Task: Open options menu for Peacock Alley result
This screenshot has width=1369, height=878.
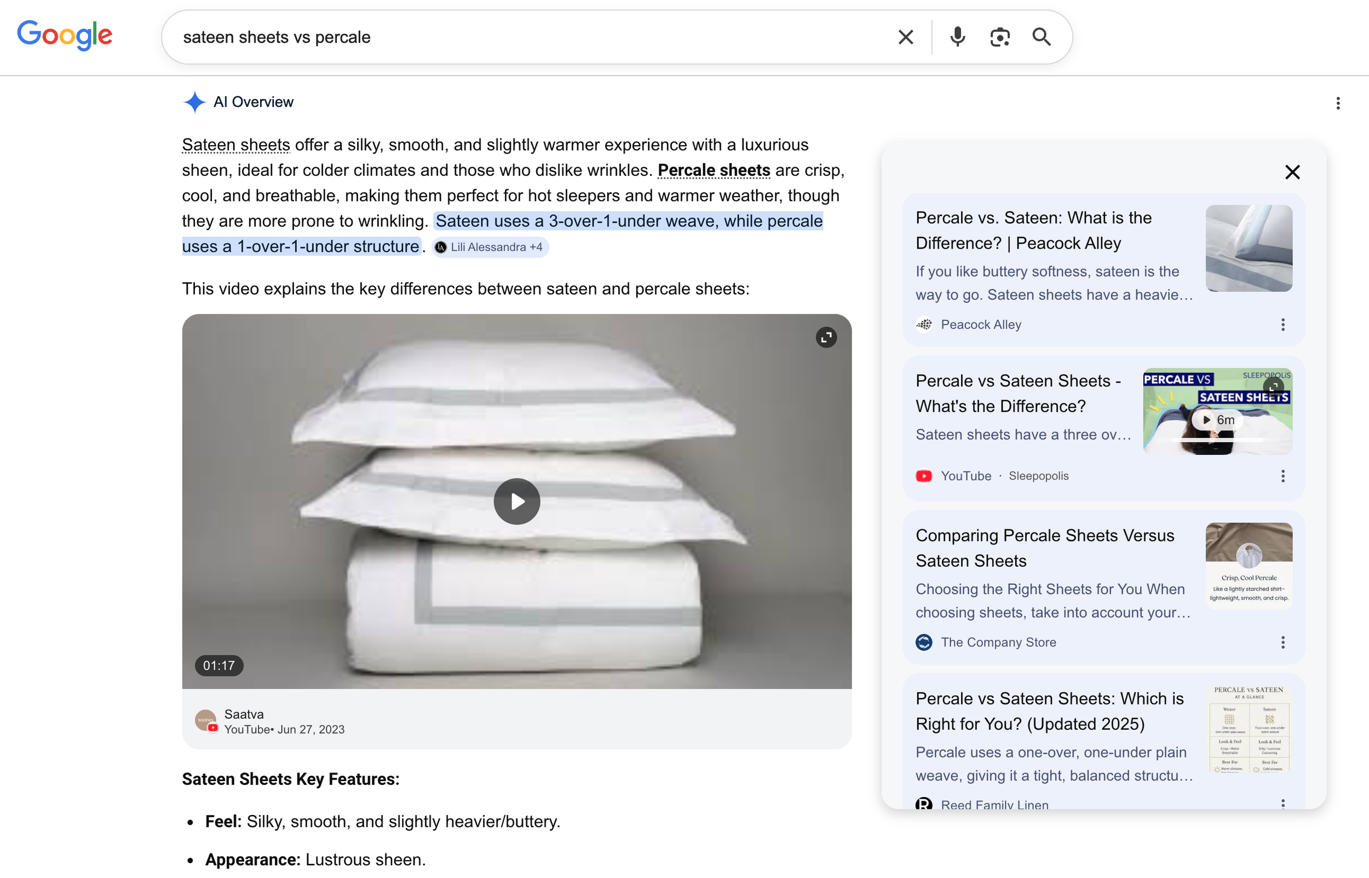Action: click(1283, 325)
